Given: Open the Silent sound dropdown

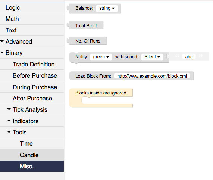Looking at the screenshot, I should point(152,57).
